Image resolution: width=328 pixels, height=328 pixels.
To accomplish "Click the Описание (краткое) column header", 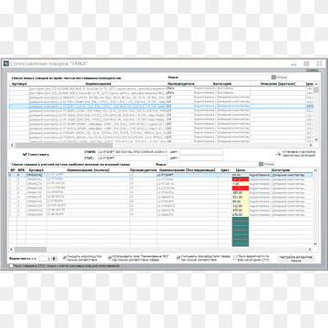I will 278,84.
